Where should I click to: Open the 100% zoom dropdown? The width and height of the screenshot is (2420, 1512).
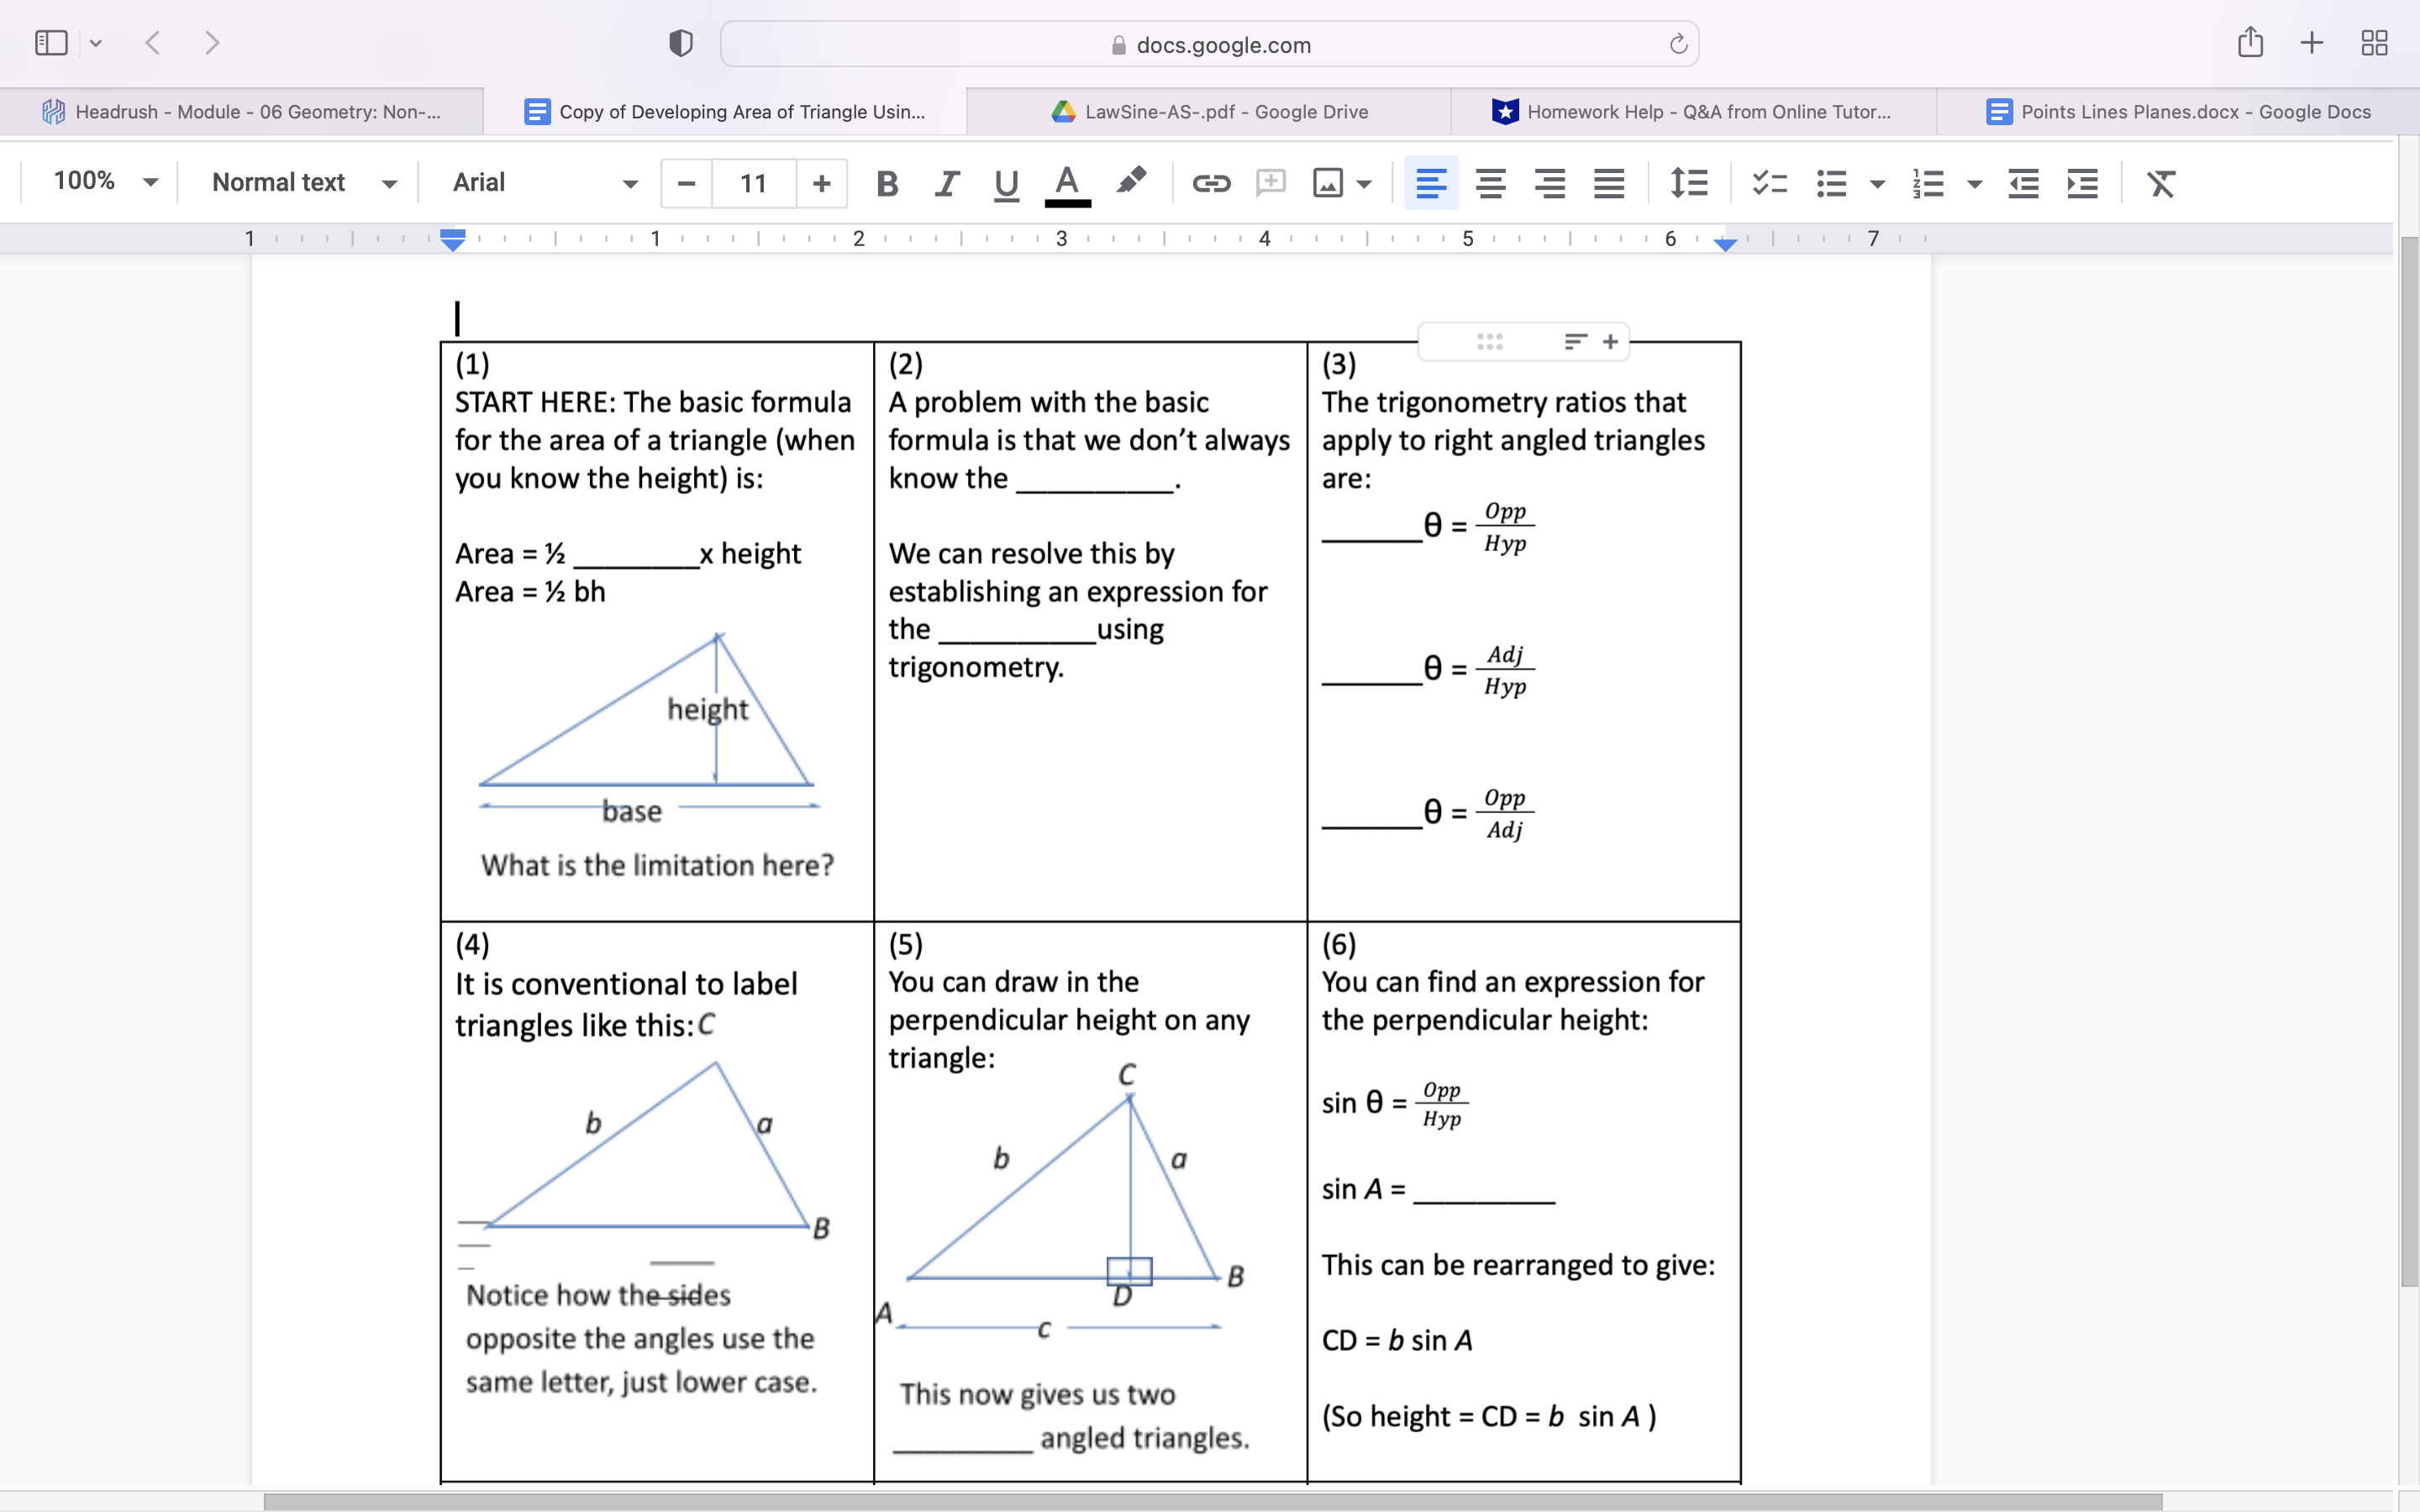(x=105, y=182)
